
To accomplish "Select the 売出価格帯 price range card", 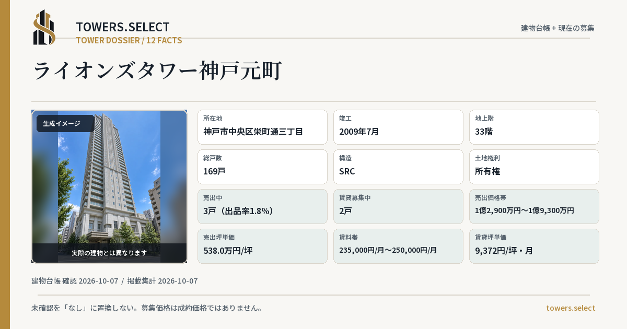I will [x=534, y=206].
